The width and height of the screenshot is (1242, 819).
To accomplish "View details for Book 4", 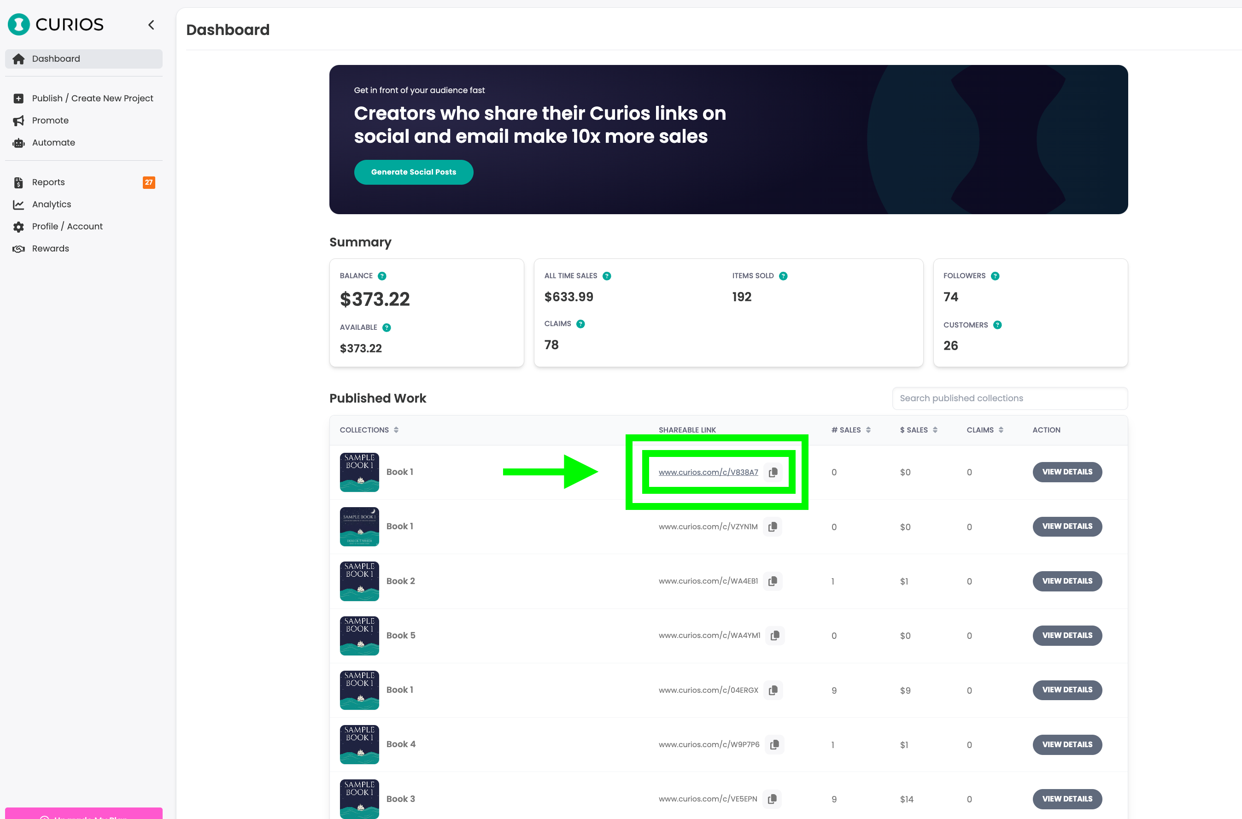I will coord(1067,744).
